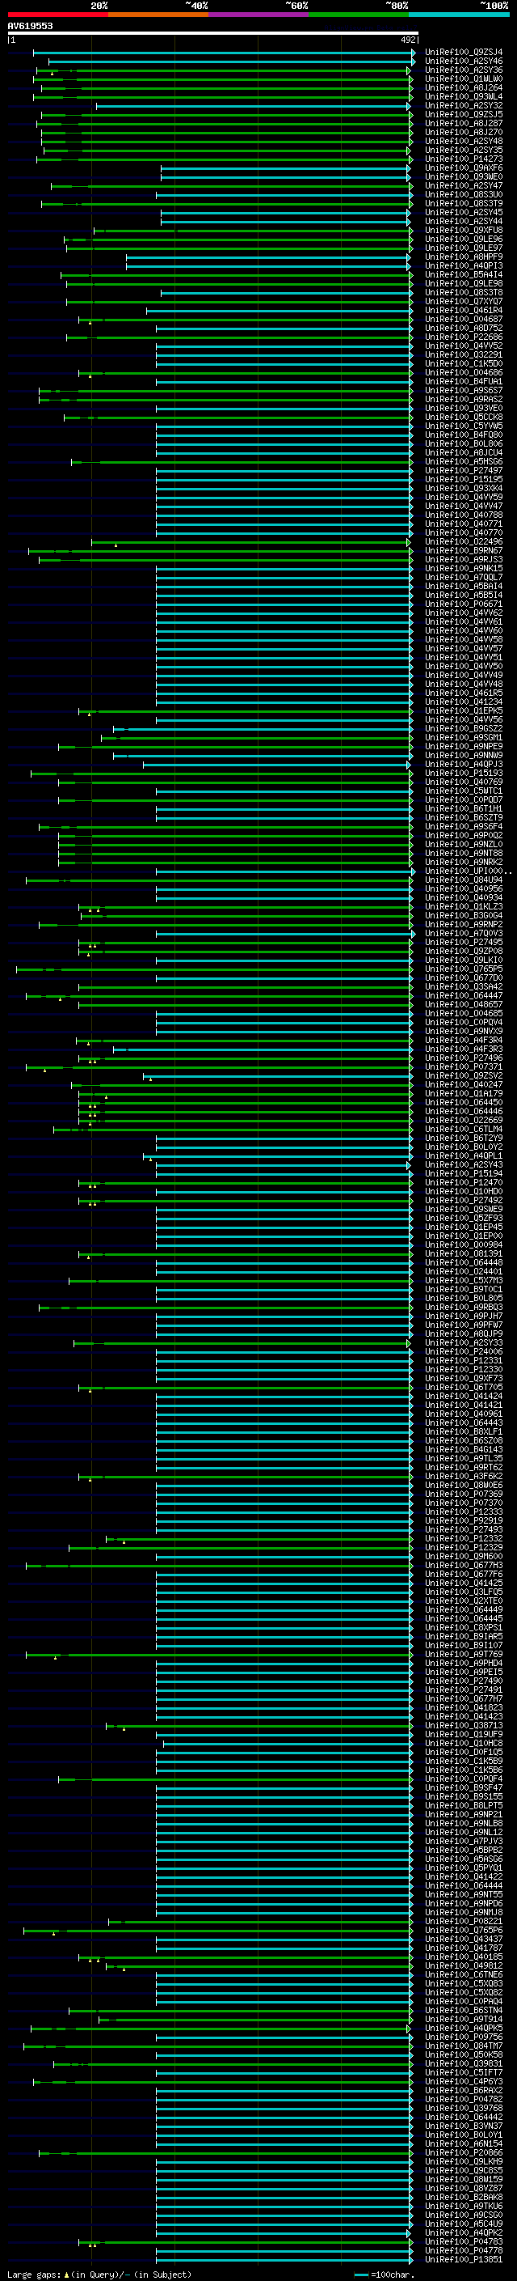
Task: Select label UniRef100_Q5CCK8
Action: pyautogui.click(x=463, y=417)
